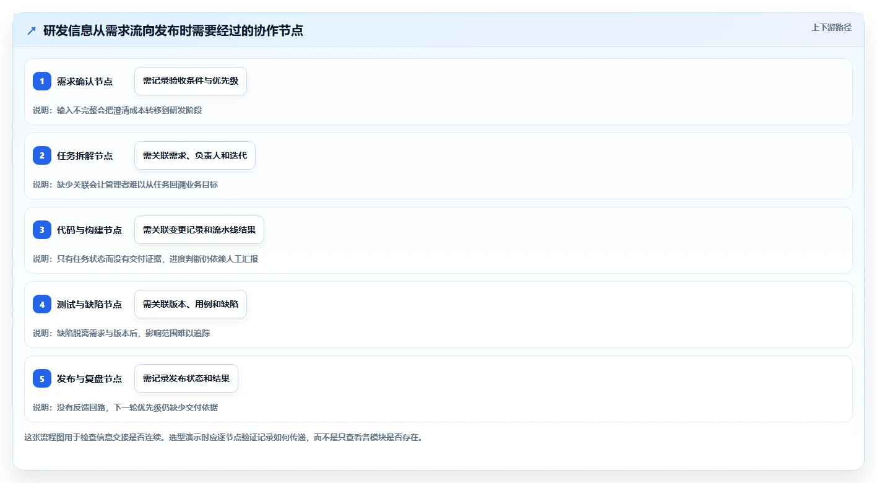Viewport: 877px width, 483px height.
Task: Click the 上下游路径 label
Action: [x=831, y=27]
